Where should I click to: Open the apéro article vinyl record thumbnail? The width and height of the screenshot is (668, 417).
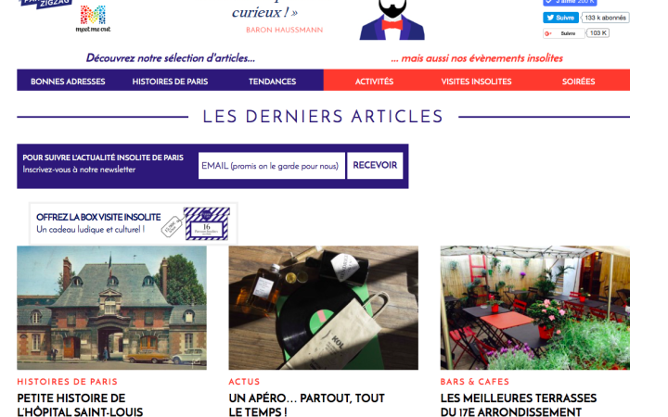(324, 308)
